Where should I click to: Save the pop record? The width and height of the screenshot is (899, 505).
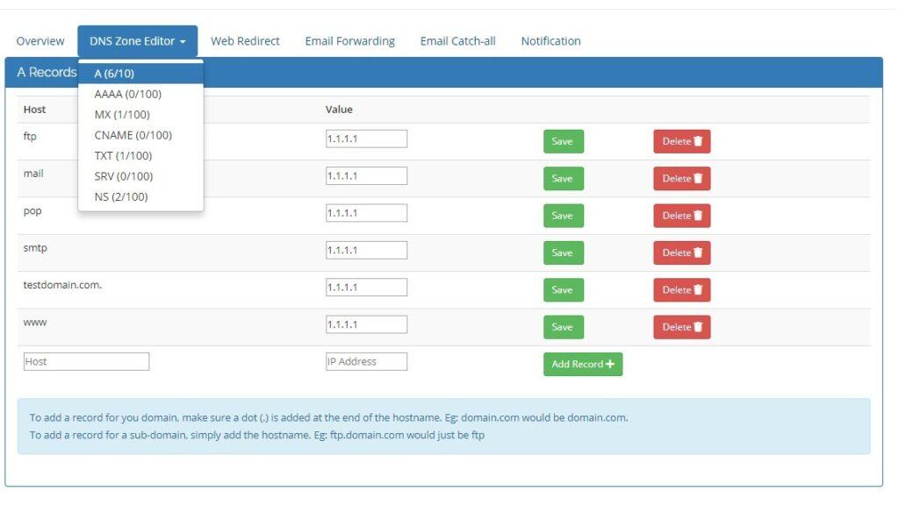pos(563,216)
